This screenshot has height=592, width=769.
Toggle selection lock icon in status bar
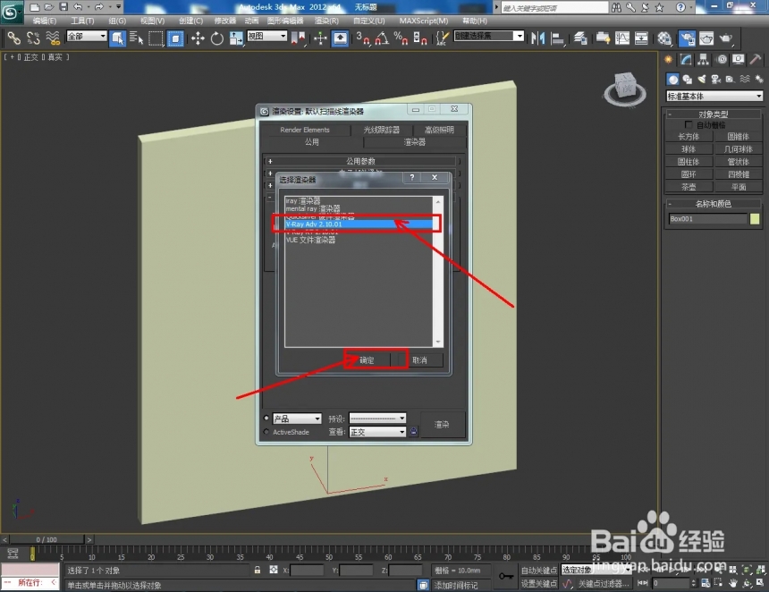(257, 570)
